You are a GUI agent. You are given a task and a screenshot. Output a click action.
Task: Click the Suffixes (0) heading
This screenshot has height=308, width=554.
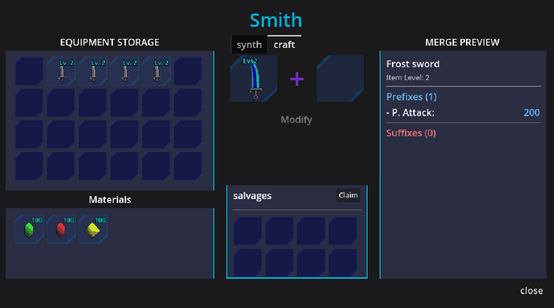tap(411, 133)
